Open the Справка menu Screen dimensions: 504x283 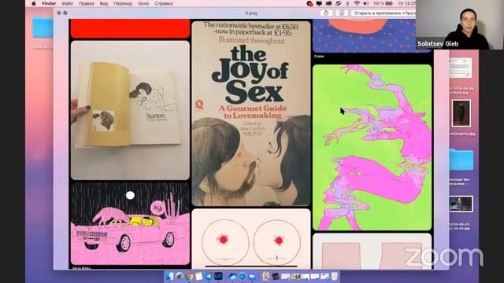[163, 3]
